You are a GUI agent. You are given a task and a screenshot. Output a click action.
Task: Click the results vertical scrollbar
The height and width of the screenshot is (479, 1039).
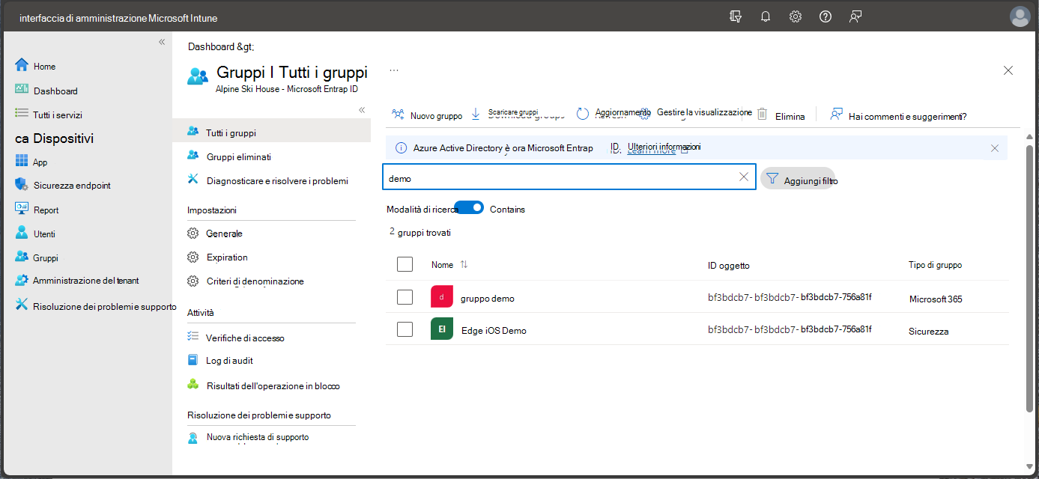[1029, 278]
